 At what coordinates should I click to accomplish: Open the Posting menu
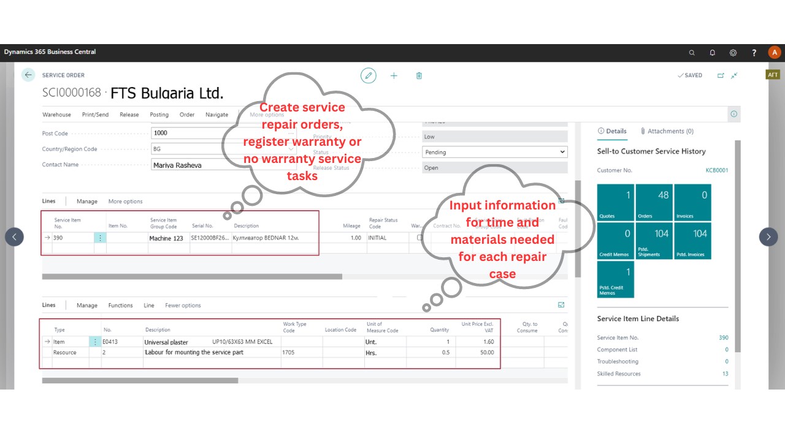pyautogui.click(x=159, y=115)
